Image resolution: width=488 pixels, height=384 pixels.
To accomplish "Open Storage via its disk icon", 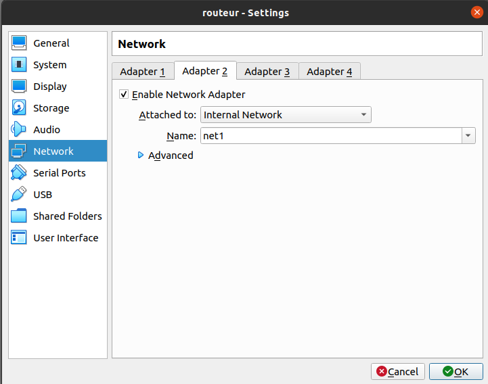I will click(20, 108).
